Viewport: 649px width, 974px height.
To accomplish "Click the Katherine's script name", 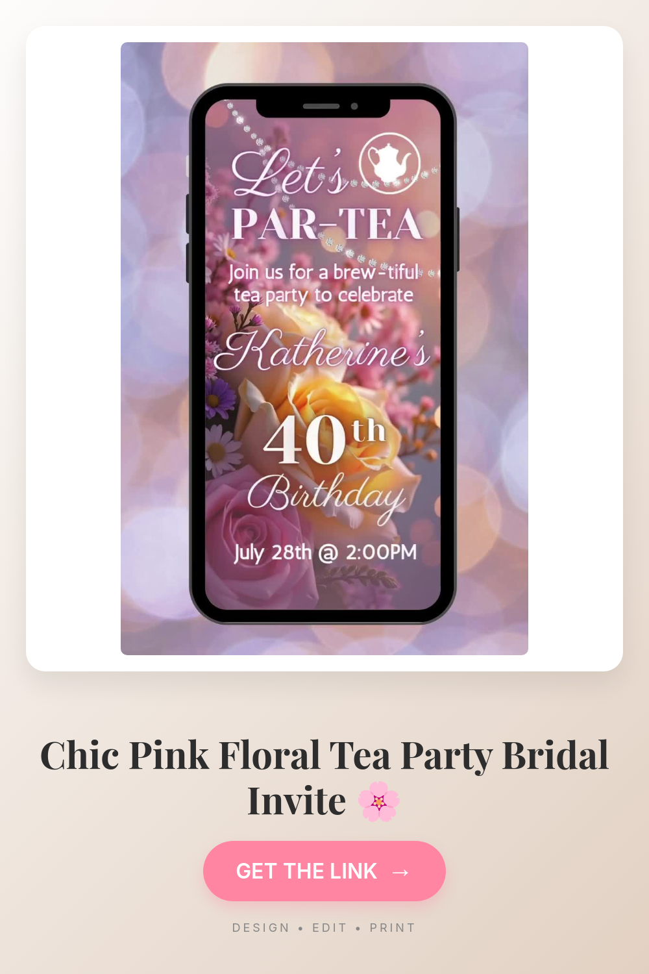I will [x=323, y=351].
